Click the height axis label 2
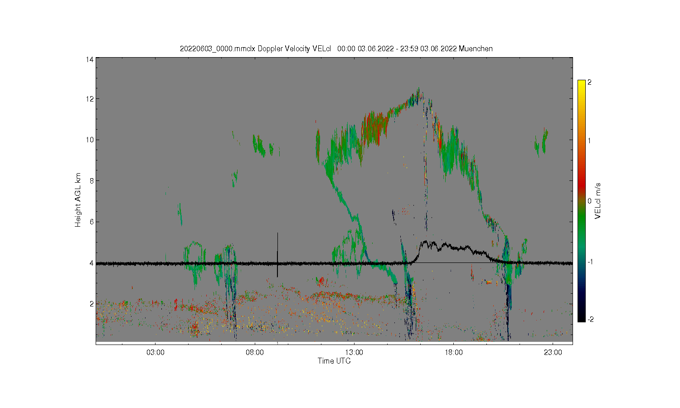680x408 pixels. 92,304
